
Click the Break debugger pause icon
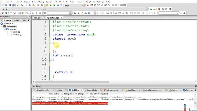tap(113, 5)
